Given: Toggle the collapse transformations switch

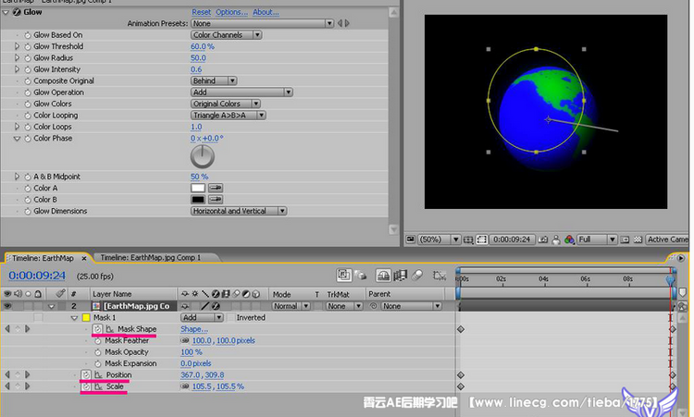Looking at the screenshot, I should [194, 306].
